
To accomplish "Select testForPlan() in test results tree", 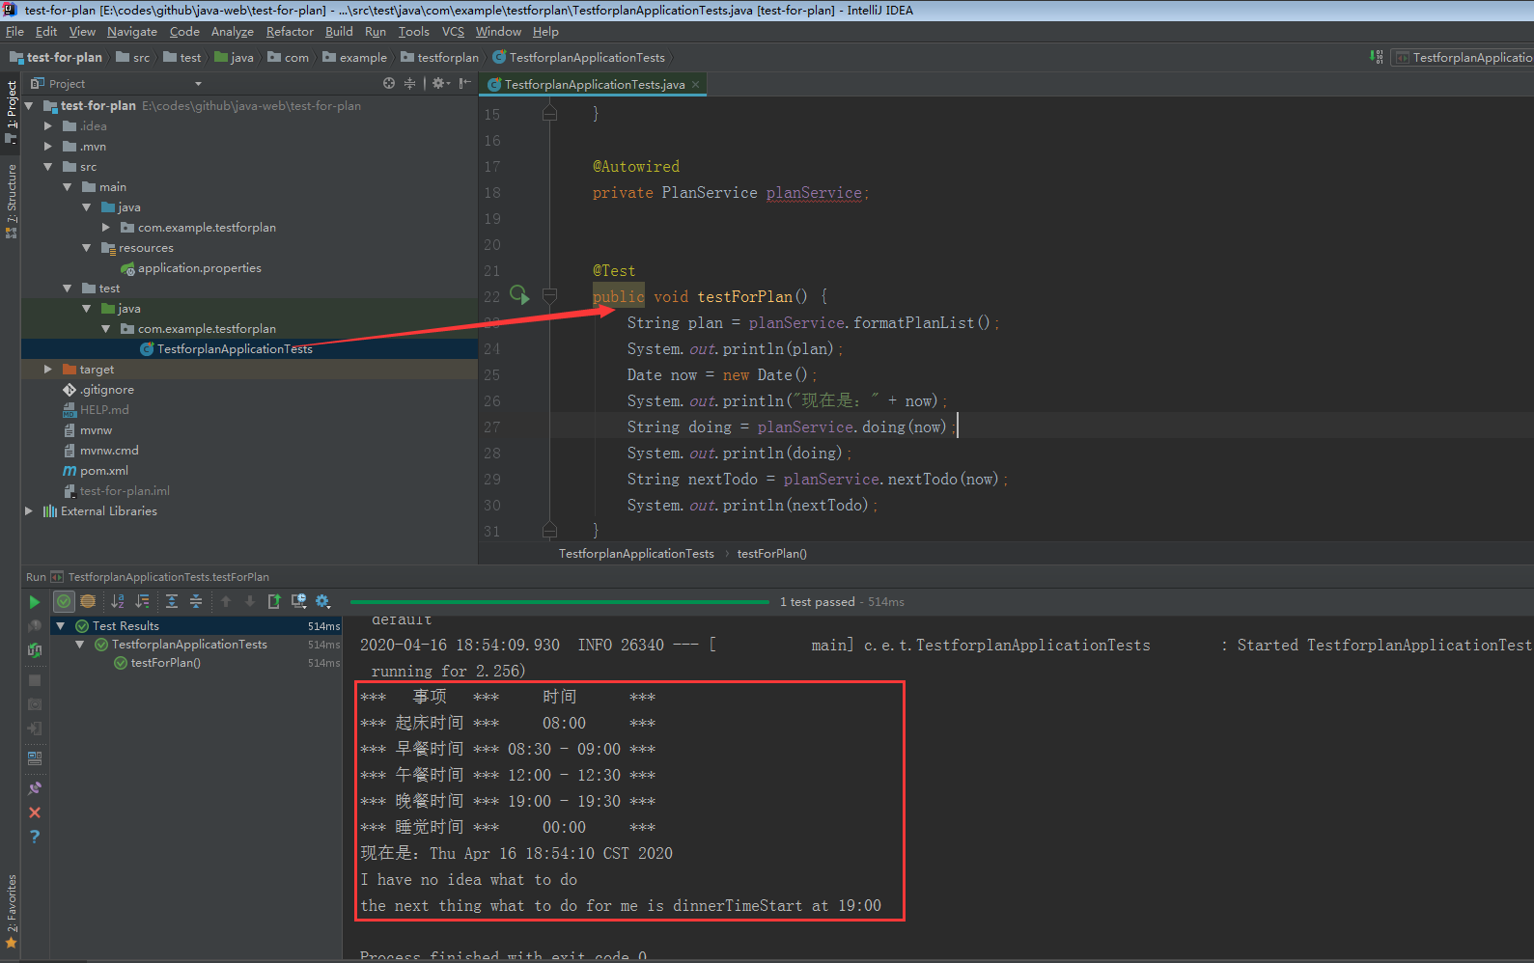I will (157, 663).
